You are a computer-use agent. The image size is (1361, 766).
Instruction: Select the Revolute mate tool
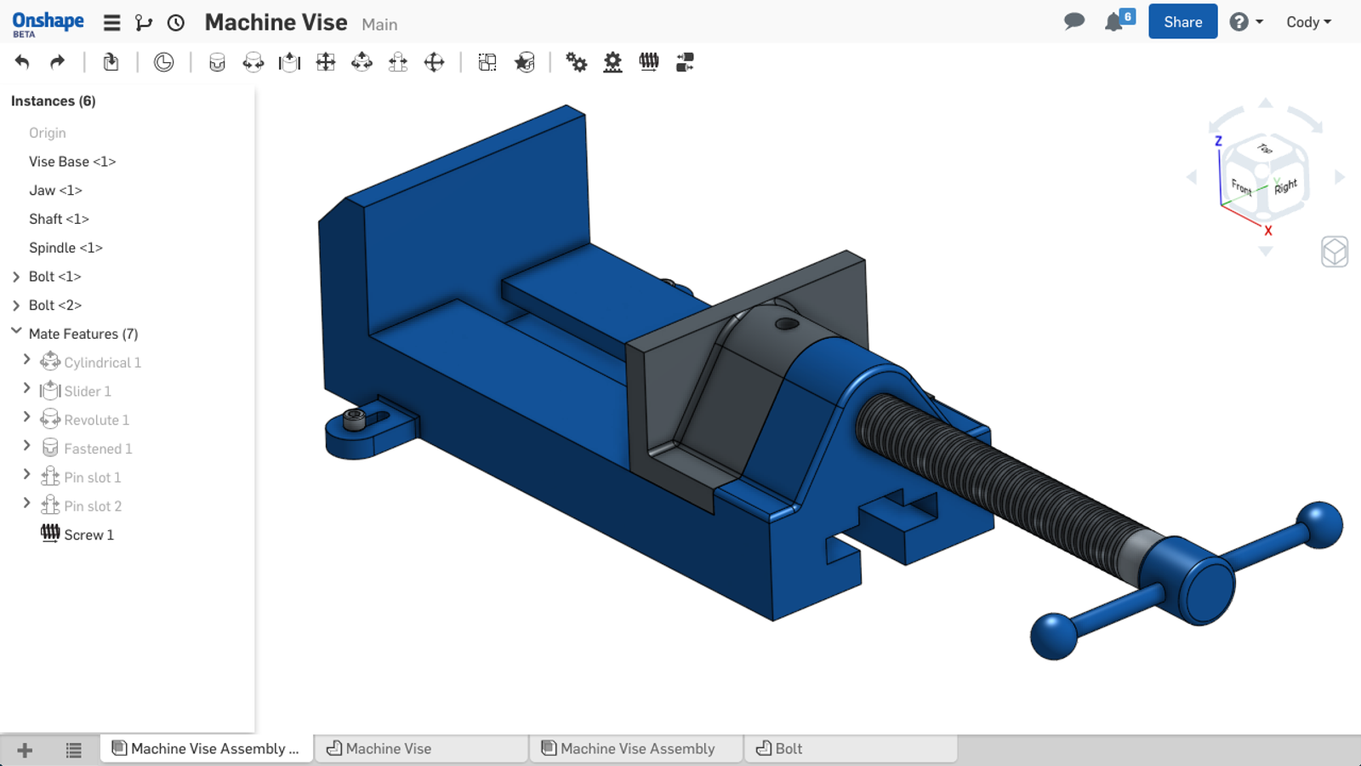pos(253,62)
